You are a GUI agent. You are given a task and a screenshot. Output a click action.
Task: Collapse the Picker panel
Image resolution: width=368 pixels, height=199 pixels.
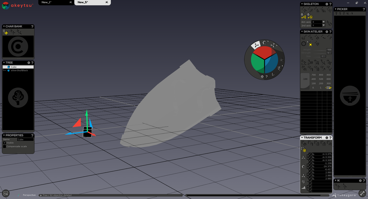pos(336,9)
